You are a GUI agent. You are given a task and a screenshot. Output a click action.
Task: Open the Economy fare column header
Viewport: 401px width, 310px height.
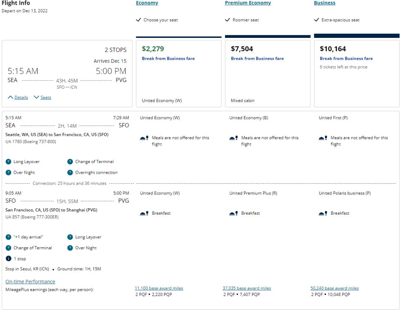click(x=147, y=3)
